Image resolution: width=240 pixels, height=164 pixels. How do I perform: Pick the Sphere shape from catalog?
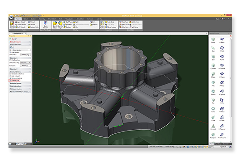[213, 92]
